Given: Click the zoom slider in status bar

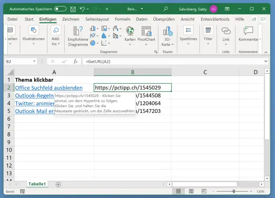Looking at the screenshot, I should pos(234,191).
